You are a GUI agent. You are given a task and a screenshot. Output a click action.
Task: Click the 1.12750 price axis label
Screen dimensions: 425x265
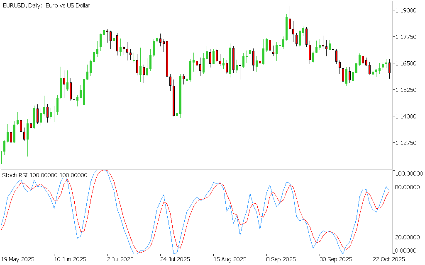point(406,143)
